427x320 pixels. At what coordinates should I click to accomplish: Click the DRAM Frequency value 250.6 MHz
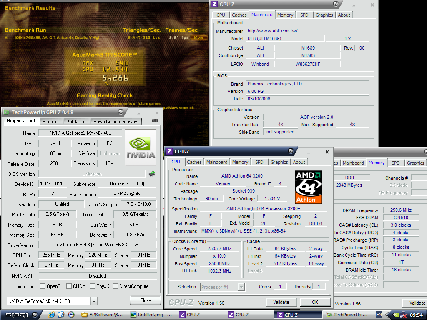[401, 210]
